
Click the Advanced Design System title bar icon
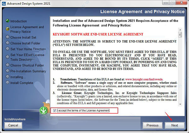pyautogui.click(x=4, y=3)
